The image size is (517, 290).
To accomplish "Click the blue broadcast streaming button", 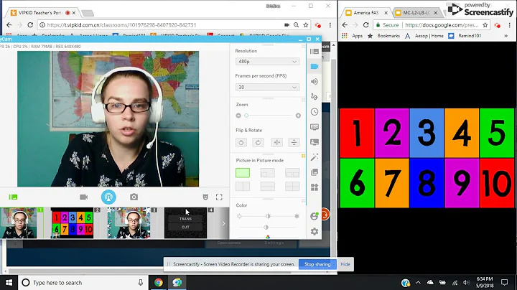I will (x=108, y=197).
